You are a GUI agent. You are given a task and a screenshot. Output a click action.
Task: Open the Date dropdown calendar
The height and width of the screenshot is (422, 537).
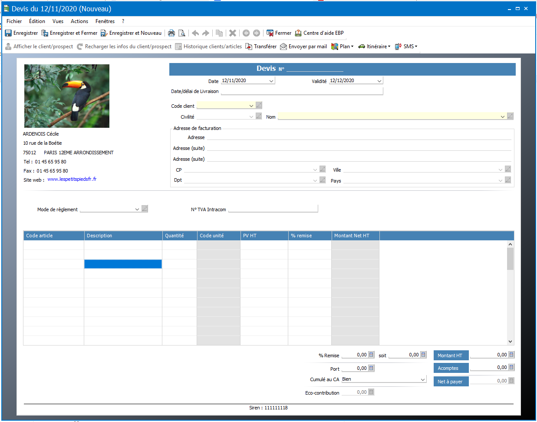(x=271, y=81)
